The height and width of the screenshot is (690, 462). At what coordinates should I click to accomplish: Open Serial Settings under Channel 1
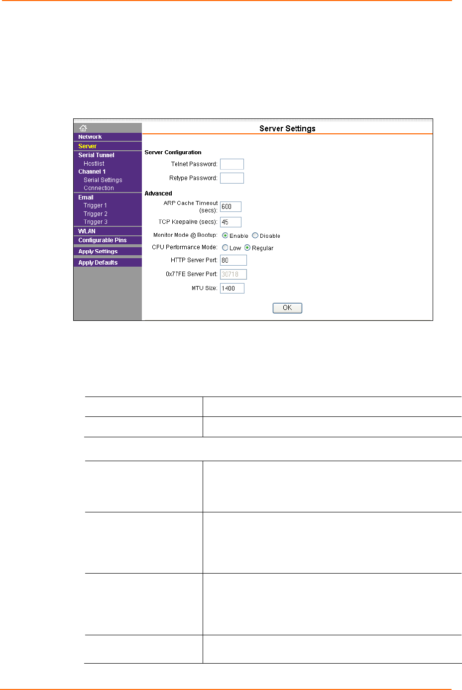tap(103, 180)
